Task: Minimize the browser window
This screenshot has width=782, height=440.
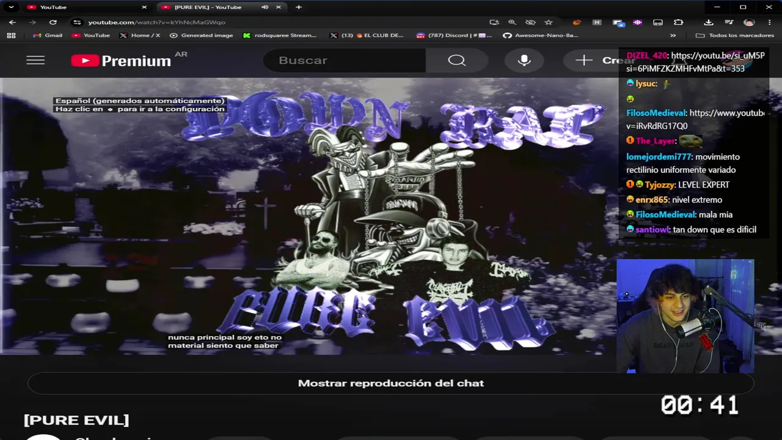Action: pos(717,7)
